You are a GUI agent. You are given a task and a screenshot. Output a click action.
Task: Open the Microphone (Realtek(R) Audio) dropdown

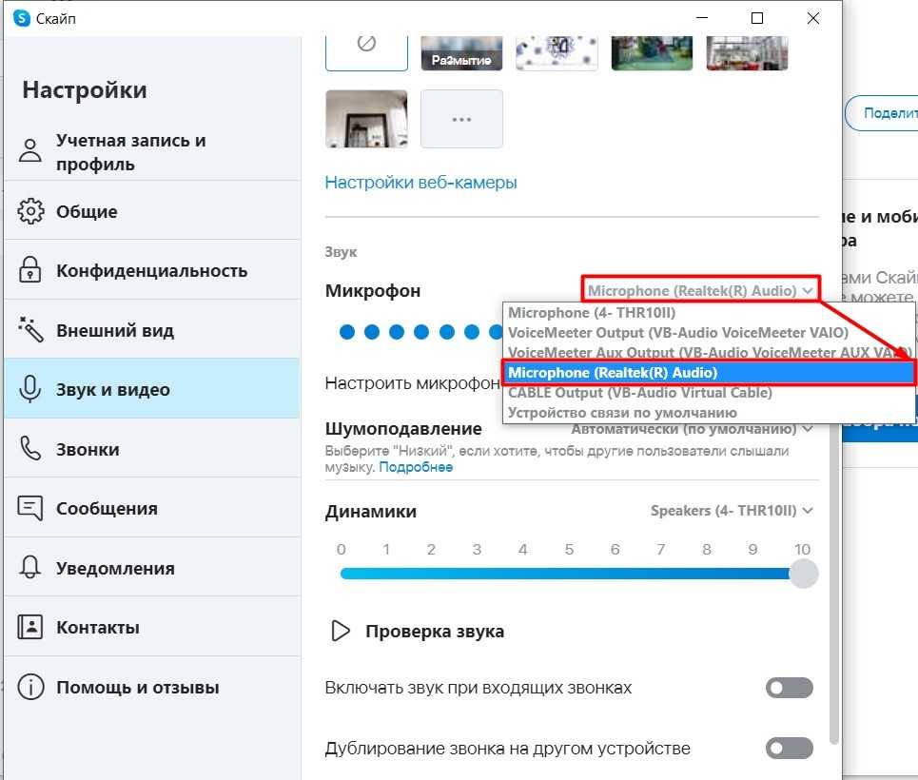pyautogui.click(x=700, y=290)
